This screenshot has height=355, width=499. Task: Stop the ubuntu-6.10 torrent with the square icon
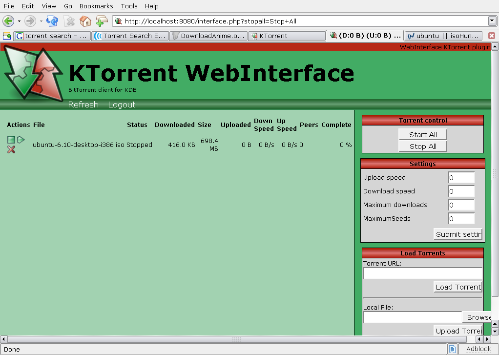(x=11, y=140)
